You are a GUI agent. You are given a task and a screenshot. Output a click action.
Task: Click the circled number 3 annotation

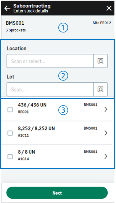click(x=63, y=110)
